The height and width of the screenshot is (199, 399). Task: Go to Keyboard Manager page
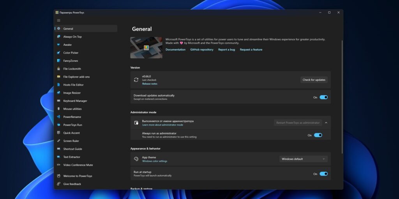(x=86, y=101)
